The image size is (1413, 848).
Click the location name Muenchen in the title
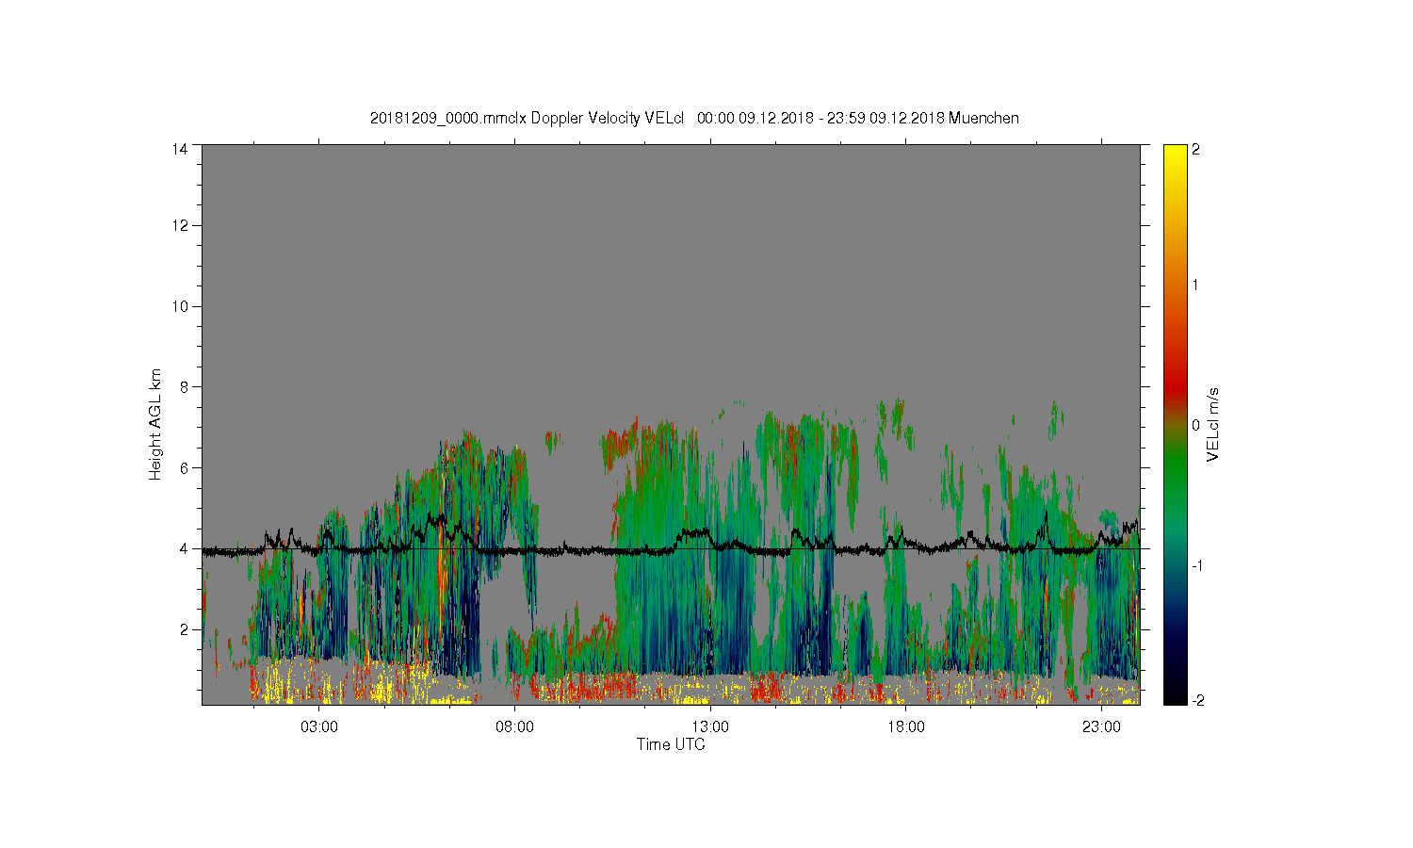tap(983, 119)
